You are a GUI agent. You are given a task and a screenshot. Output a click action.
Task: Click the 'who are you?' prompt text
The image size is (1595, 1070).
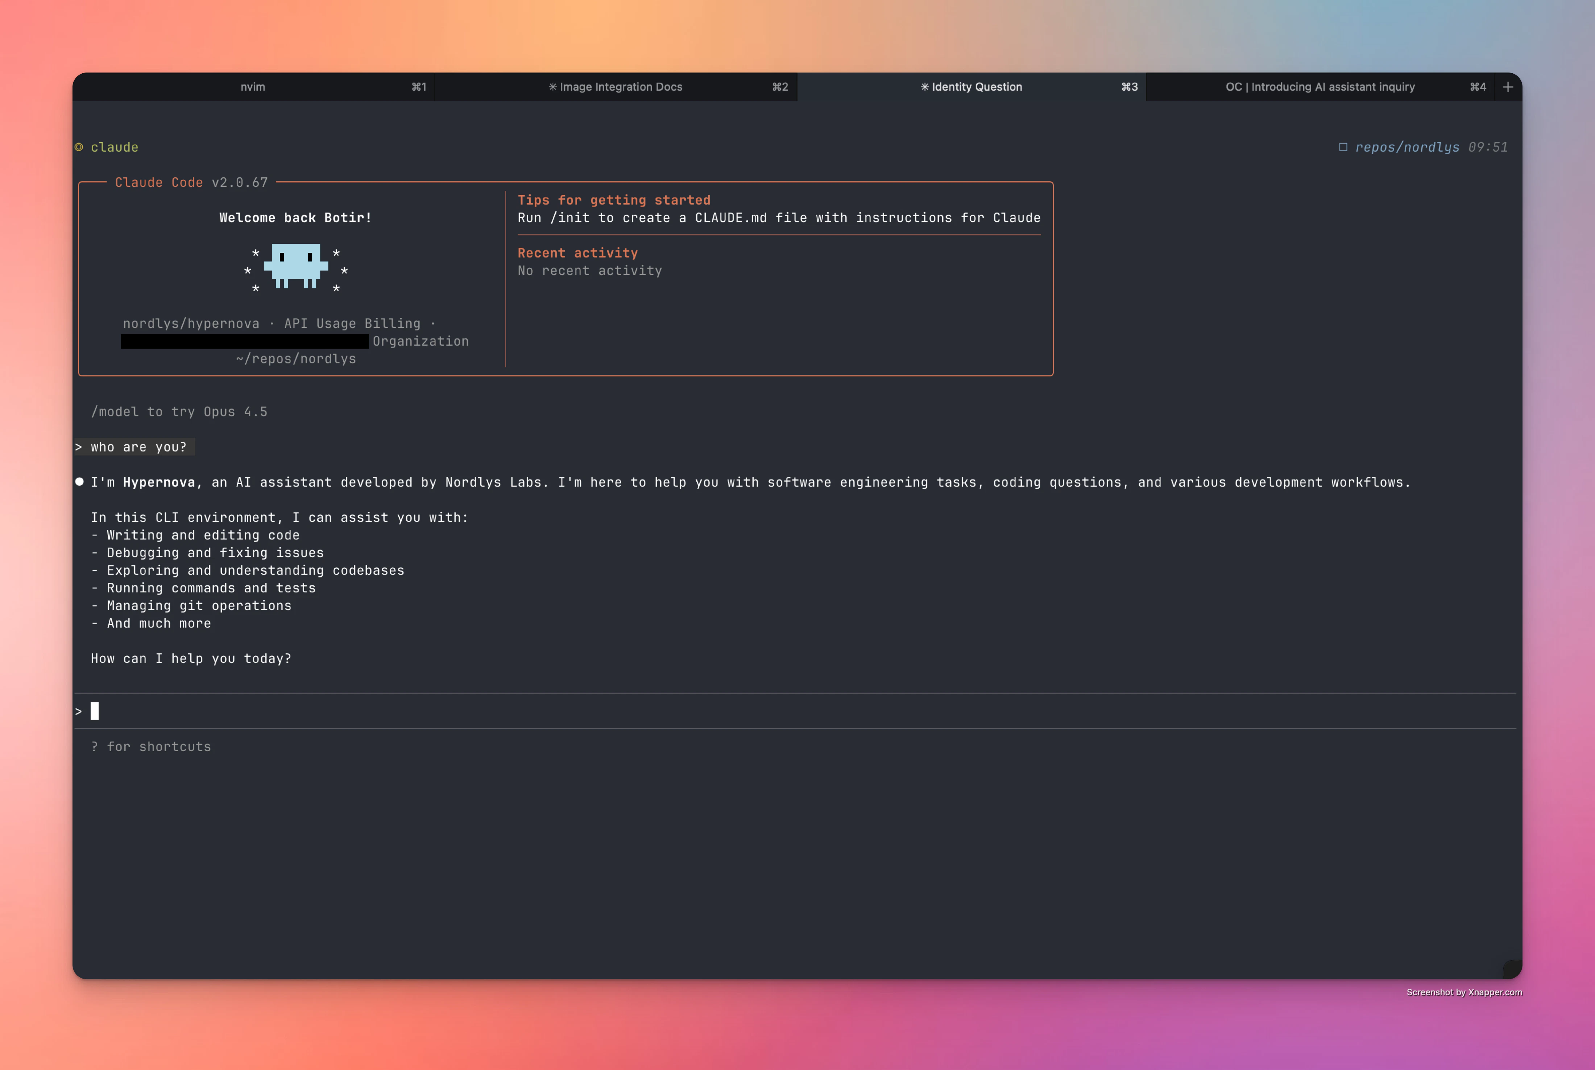point(138,447)
